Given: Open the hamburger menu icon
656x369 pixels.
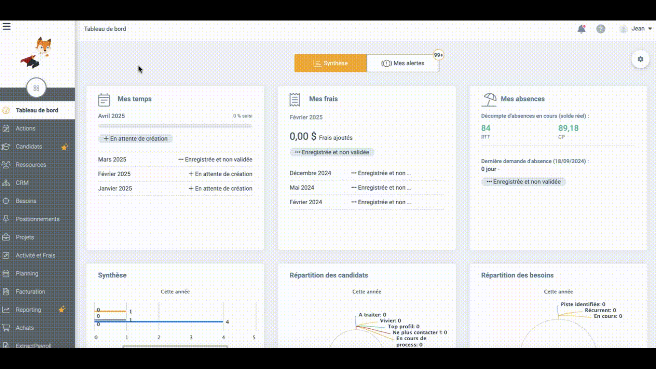Looking at the screenshot, I should 6,26.
